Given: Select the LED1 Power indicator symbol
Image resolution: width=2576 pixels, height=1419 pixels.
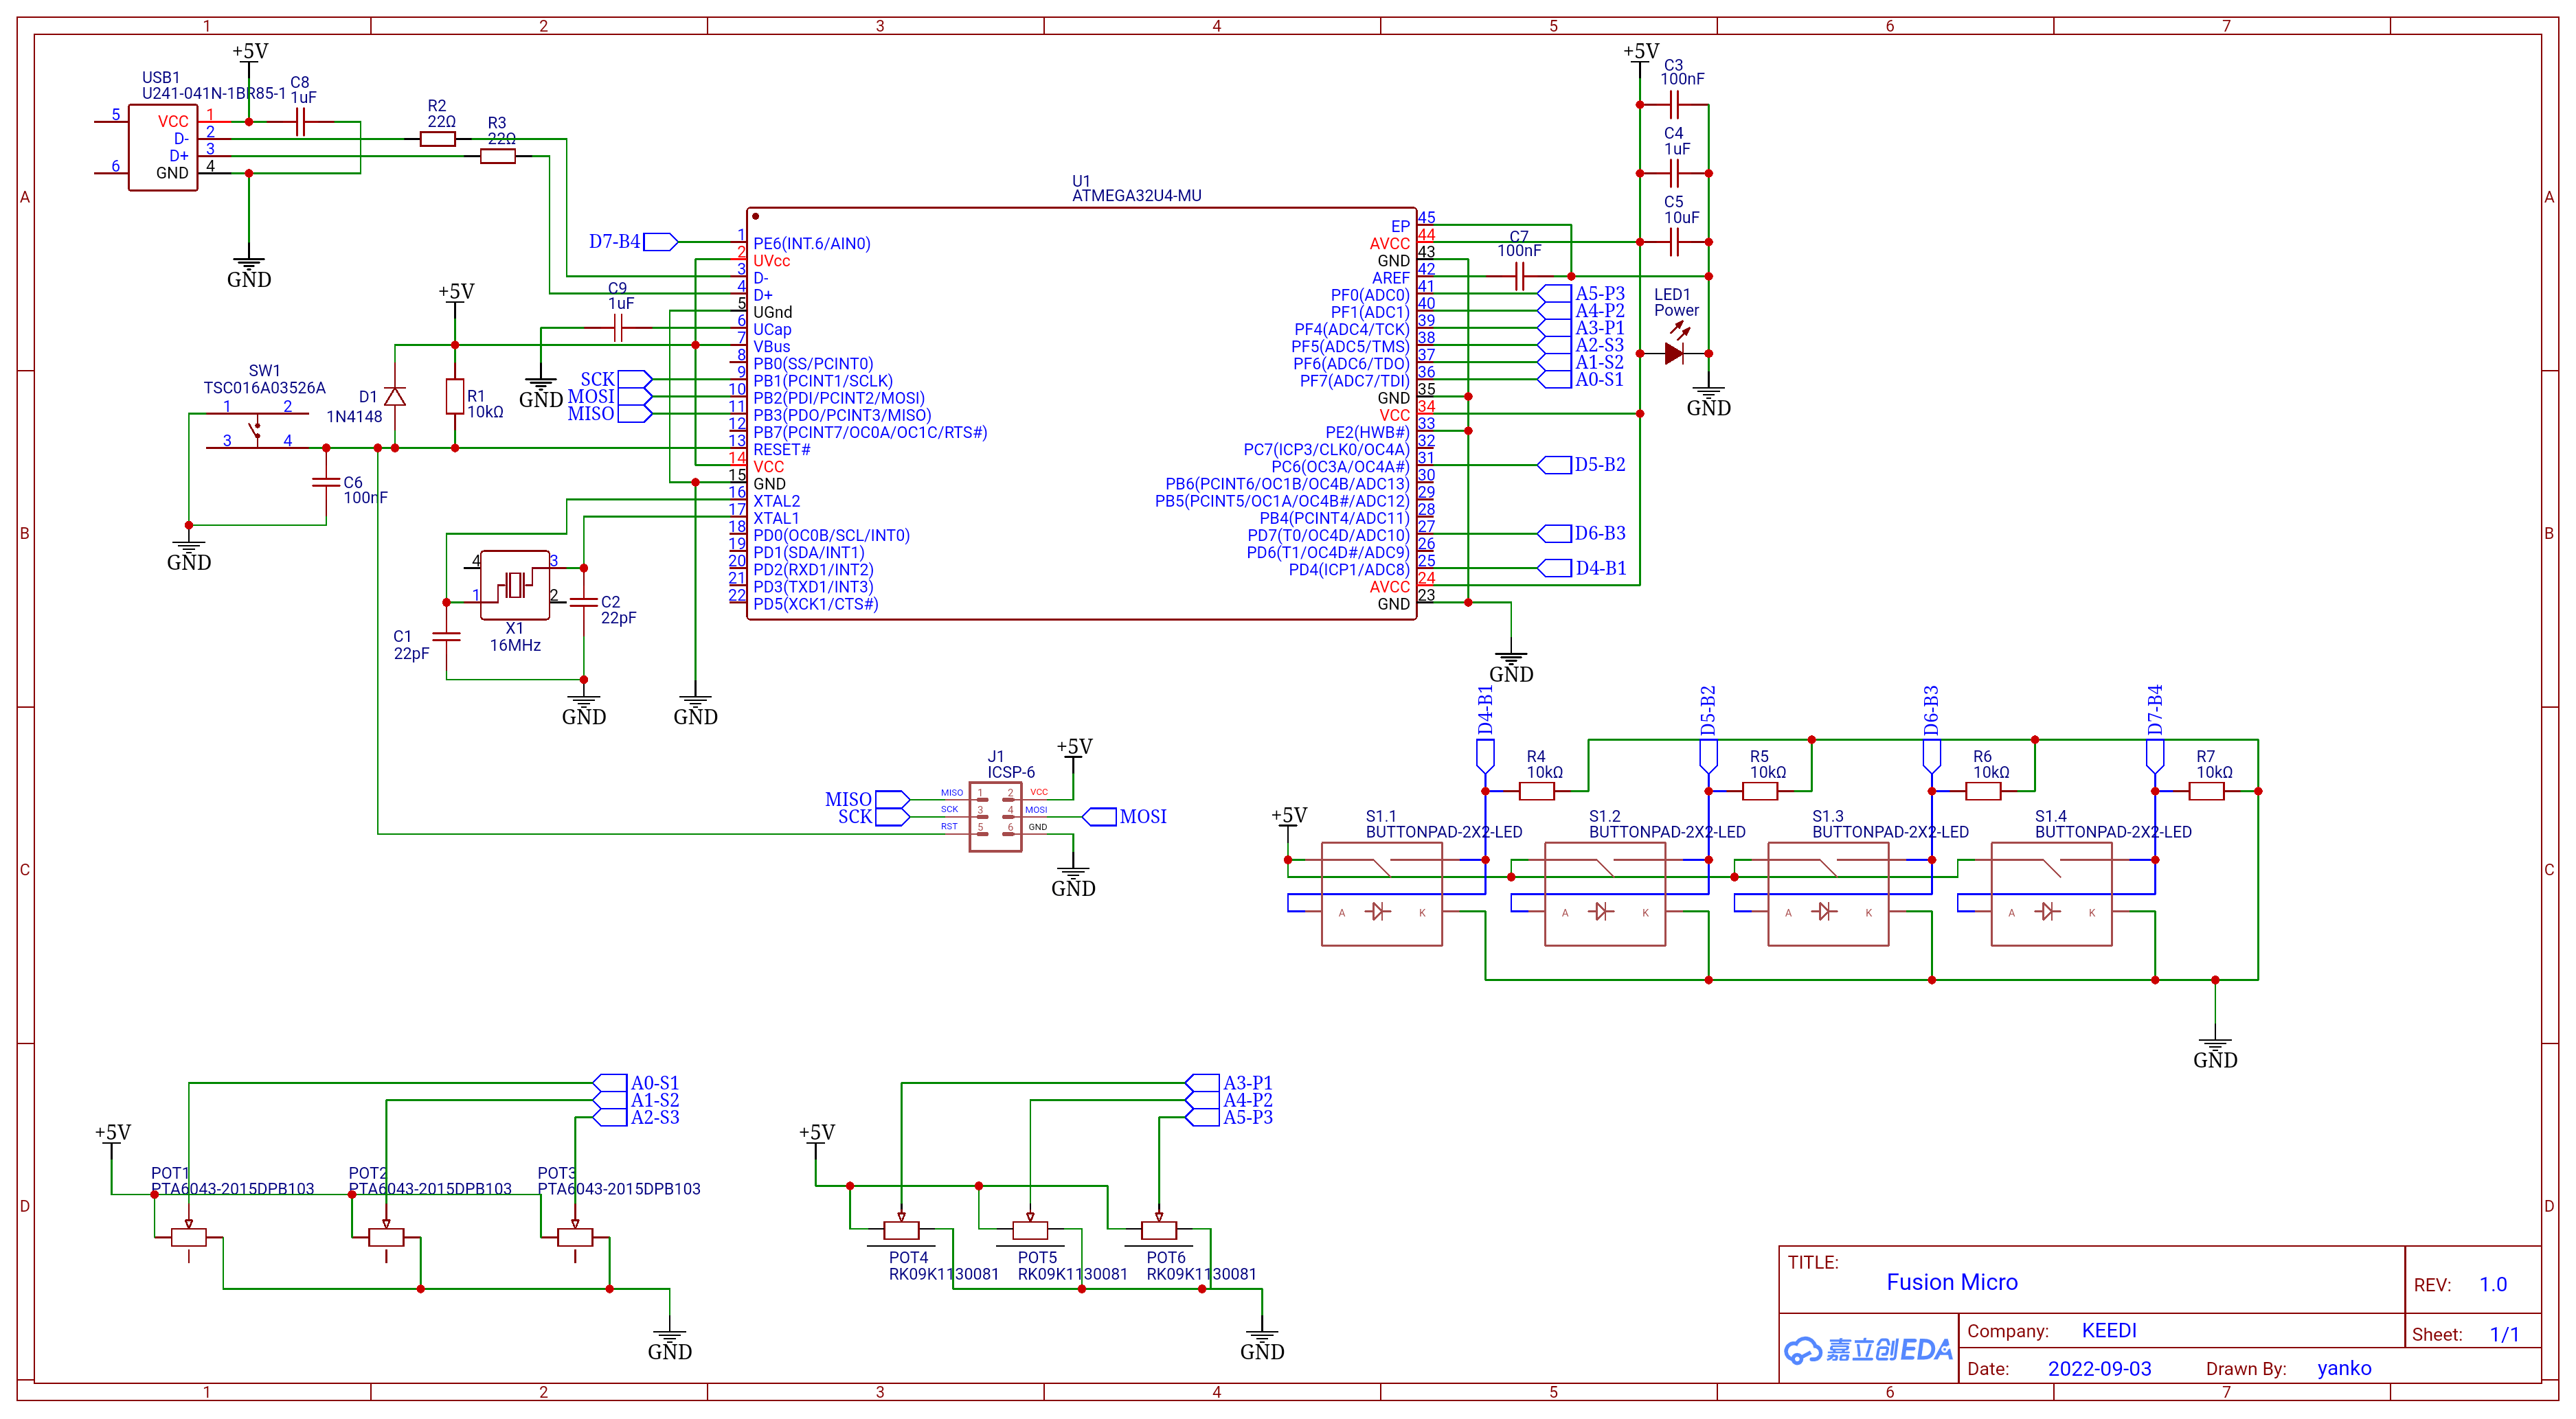Looking at the screenshot, I should 1675,355.
